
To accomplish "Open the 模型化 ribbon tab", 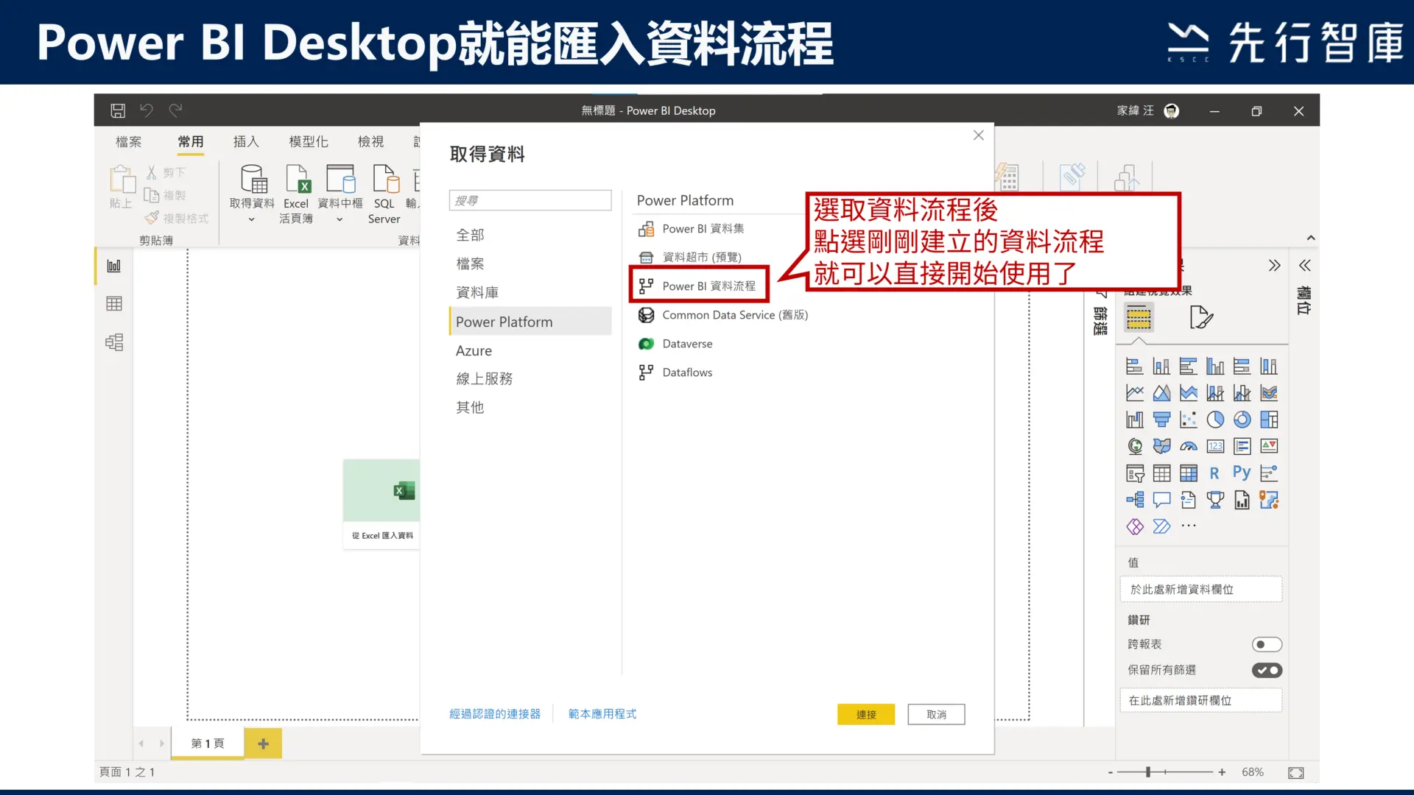I will coord(309,141).
